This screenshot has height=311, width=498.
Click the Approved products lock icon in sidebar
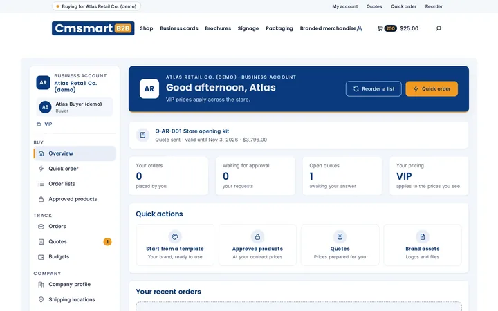coord(41,199)
